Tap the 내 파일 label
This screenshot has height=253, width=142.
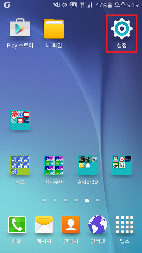(54, 46)
